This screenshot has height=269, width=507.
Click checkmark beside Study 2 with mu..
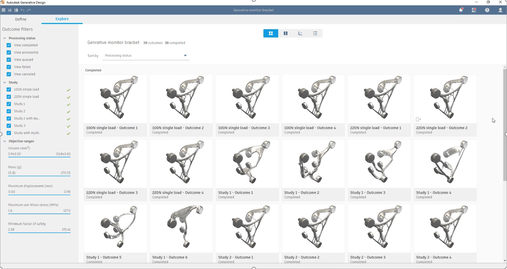tap(69, 119)
